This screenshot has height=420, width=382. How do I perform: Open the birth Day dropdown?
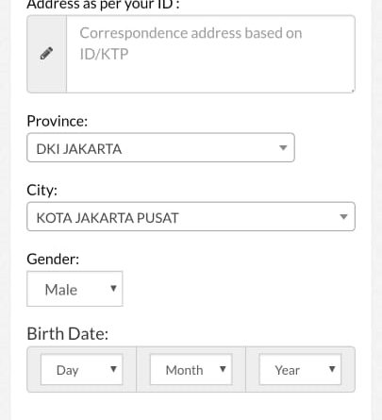click(81, 369)
